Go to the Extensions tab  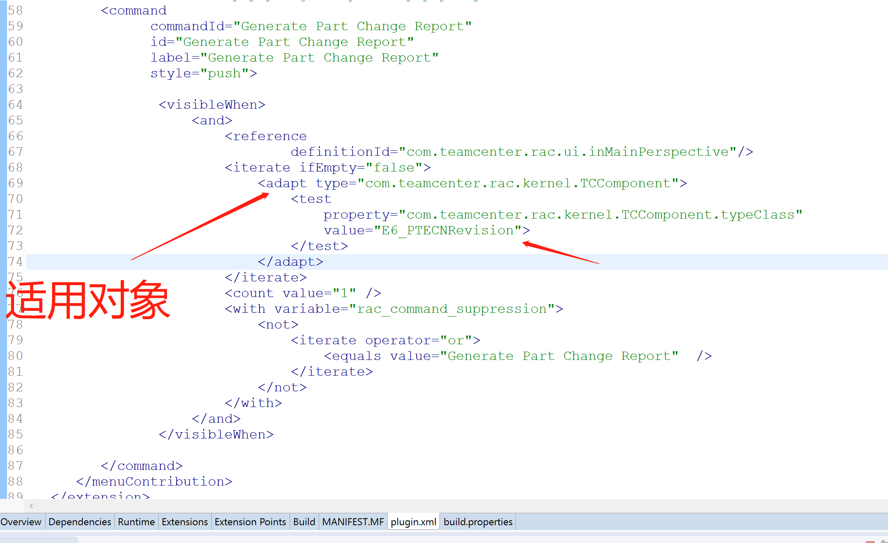pyautogui.click(x=184, y=522)
